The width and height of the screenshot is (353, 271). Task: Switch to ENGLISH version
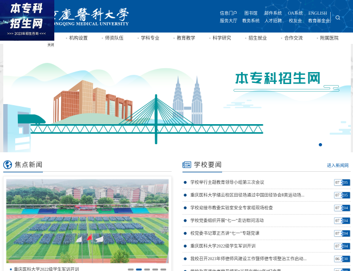click(318, 13)
